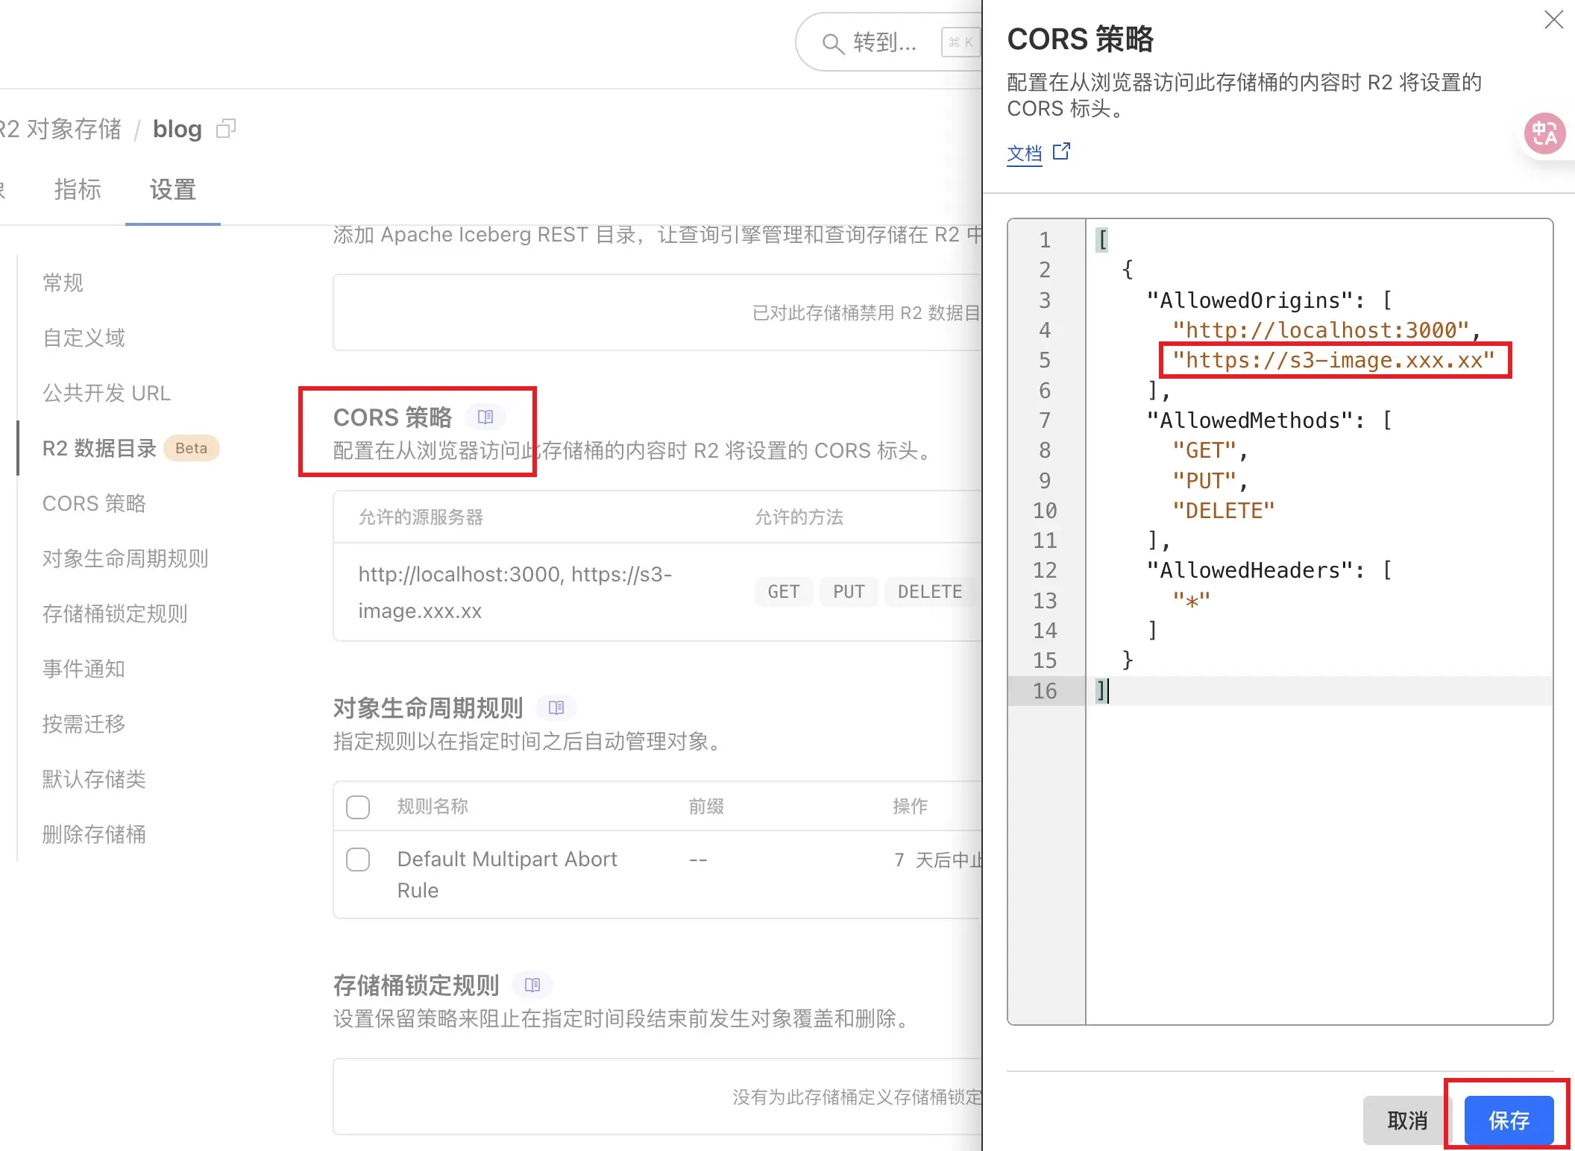Open R2 数据目录 Beta section
The image size is (1575, 1151).
point(99,448)
